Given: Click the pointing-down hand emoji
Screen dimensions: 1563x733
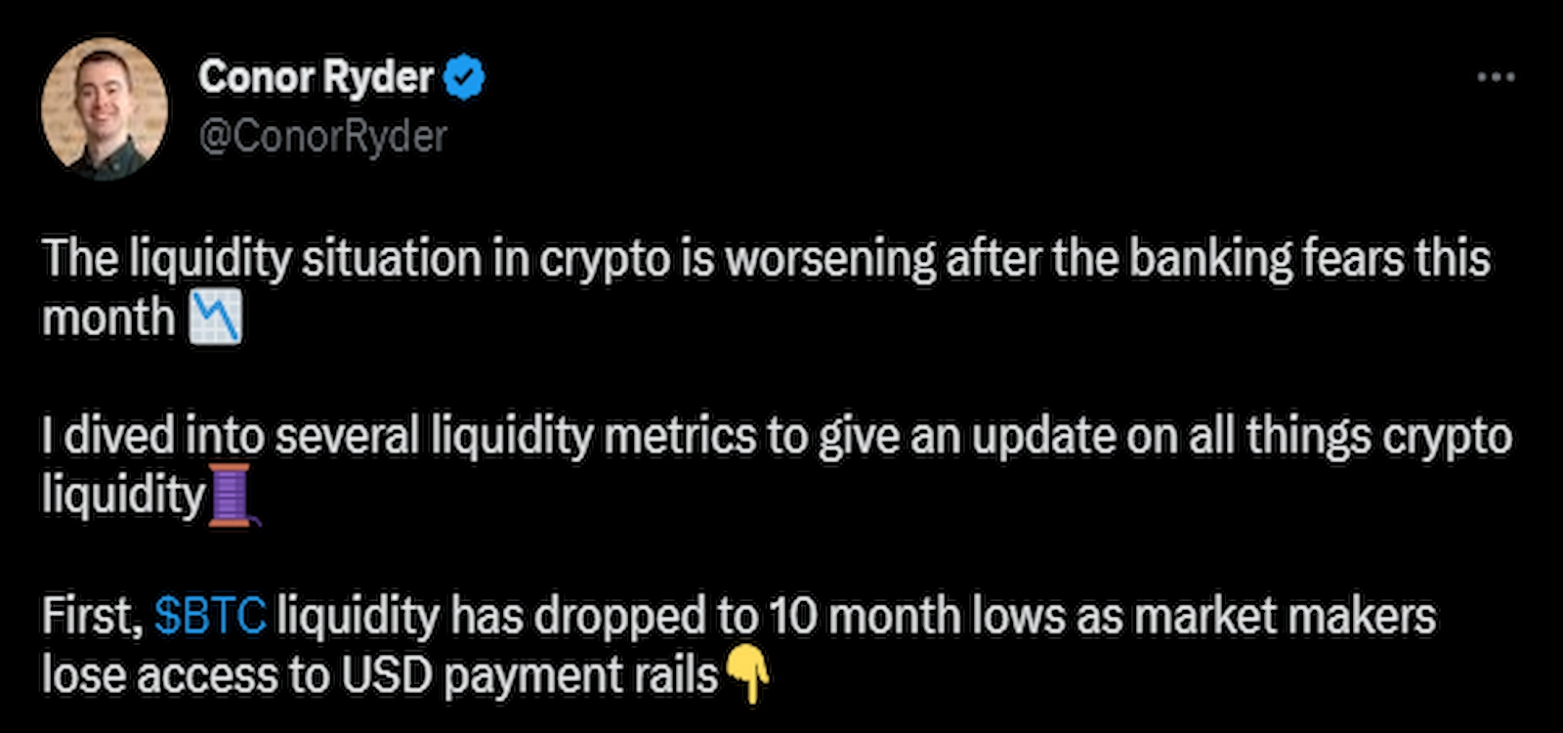Looking at the screenshot, I should pyautogui.click(x=747, y=675).
